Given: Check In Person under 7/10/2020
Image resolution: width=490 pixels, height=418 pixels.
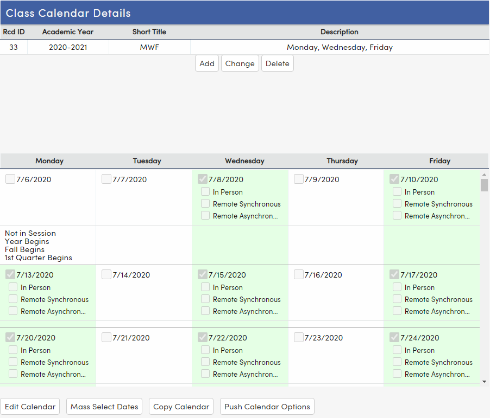Looking at the screenshot, I should [x=397, y=191].
